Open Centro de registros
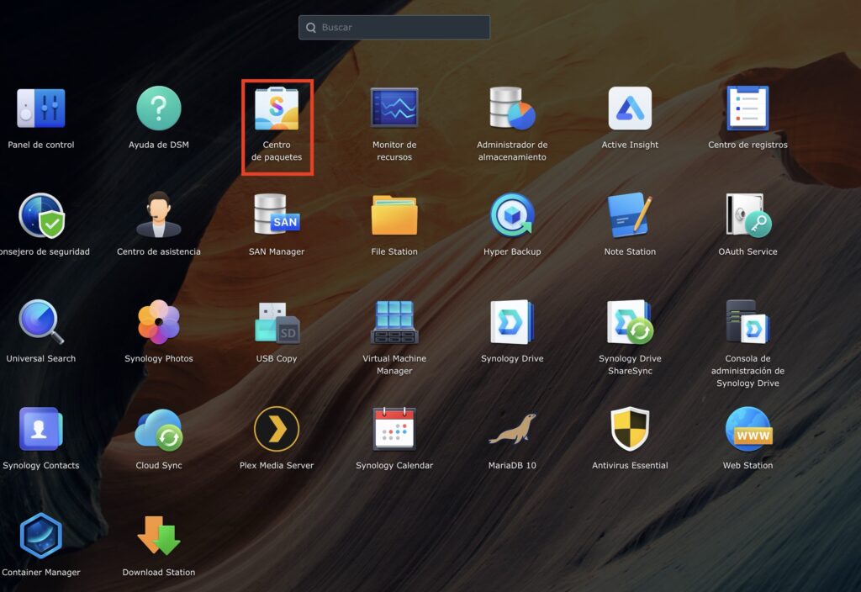This screenshot has height=592, width=861. 747,108
